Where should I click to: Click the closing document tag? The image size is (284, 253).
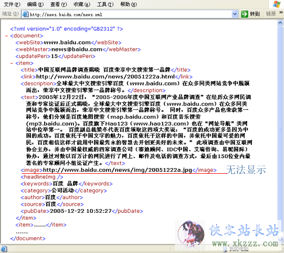click(28, 238)
